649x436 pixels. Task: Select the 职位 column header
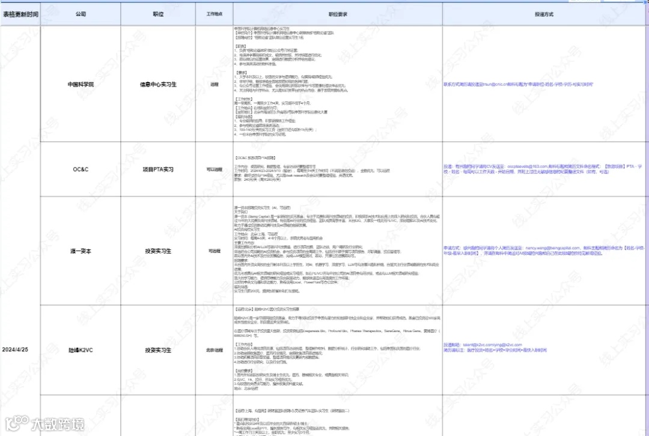[x=158, y=14]
